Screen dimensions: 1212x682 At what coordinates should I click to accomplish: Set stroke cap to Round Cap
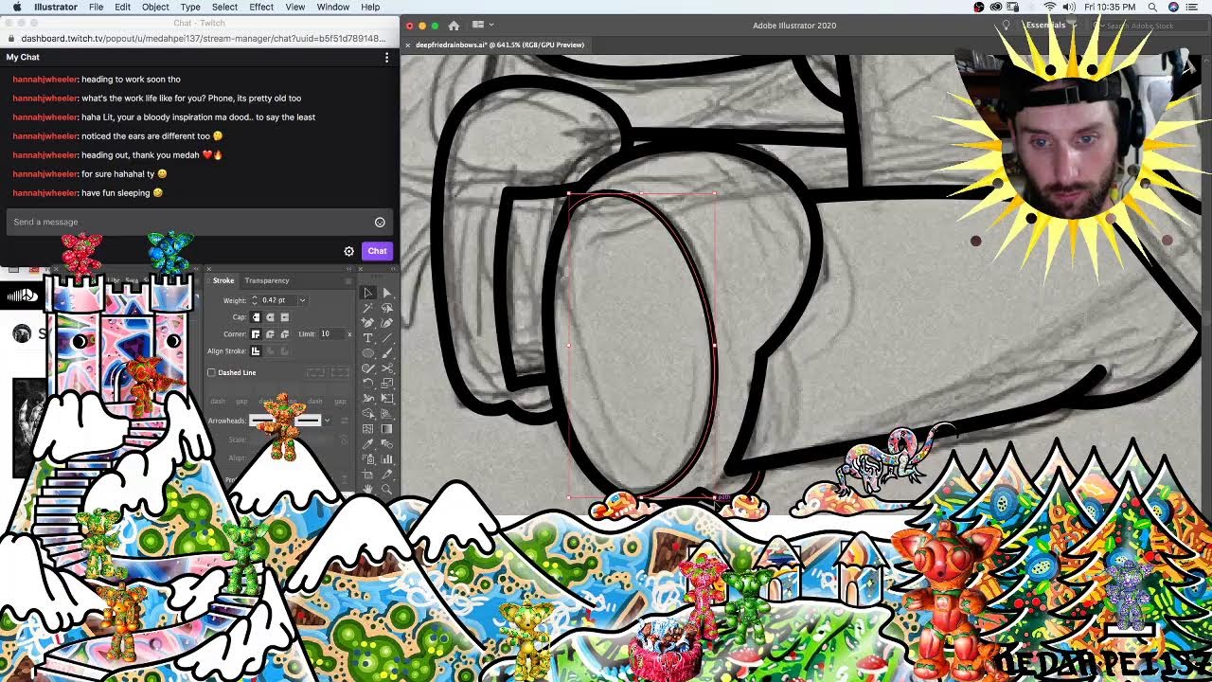[271, 317]
